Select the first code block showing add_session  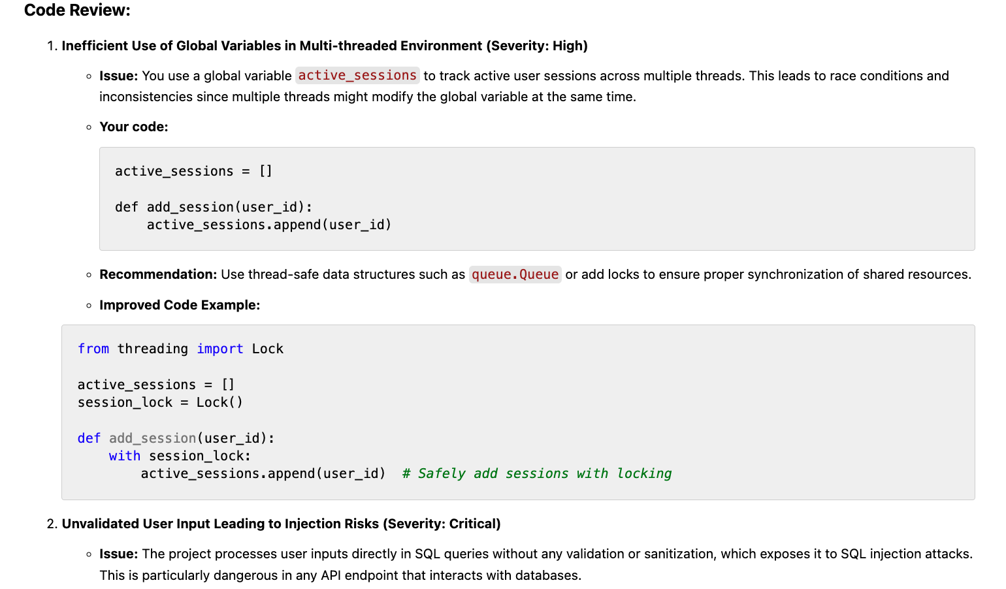[536, 198]
